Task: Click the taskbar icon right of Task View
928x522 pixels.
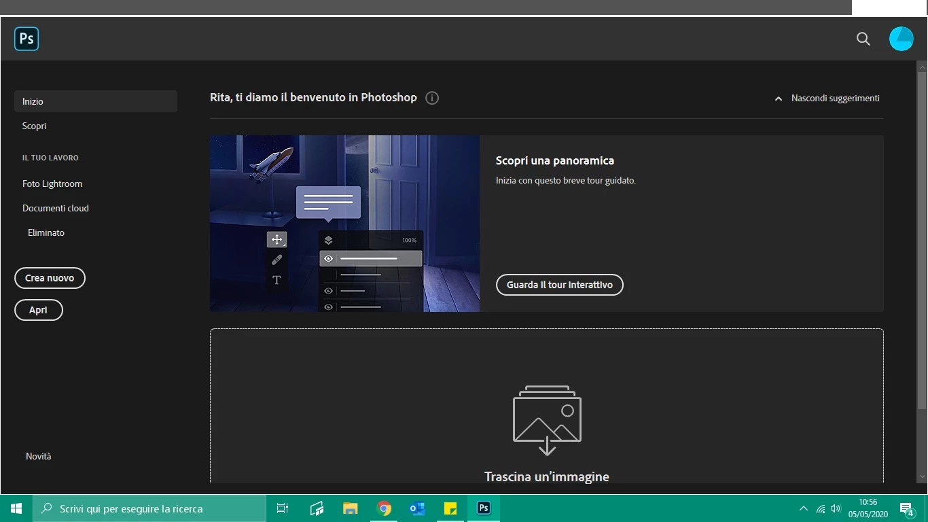Action: (x=317, y=508)
